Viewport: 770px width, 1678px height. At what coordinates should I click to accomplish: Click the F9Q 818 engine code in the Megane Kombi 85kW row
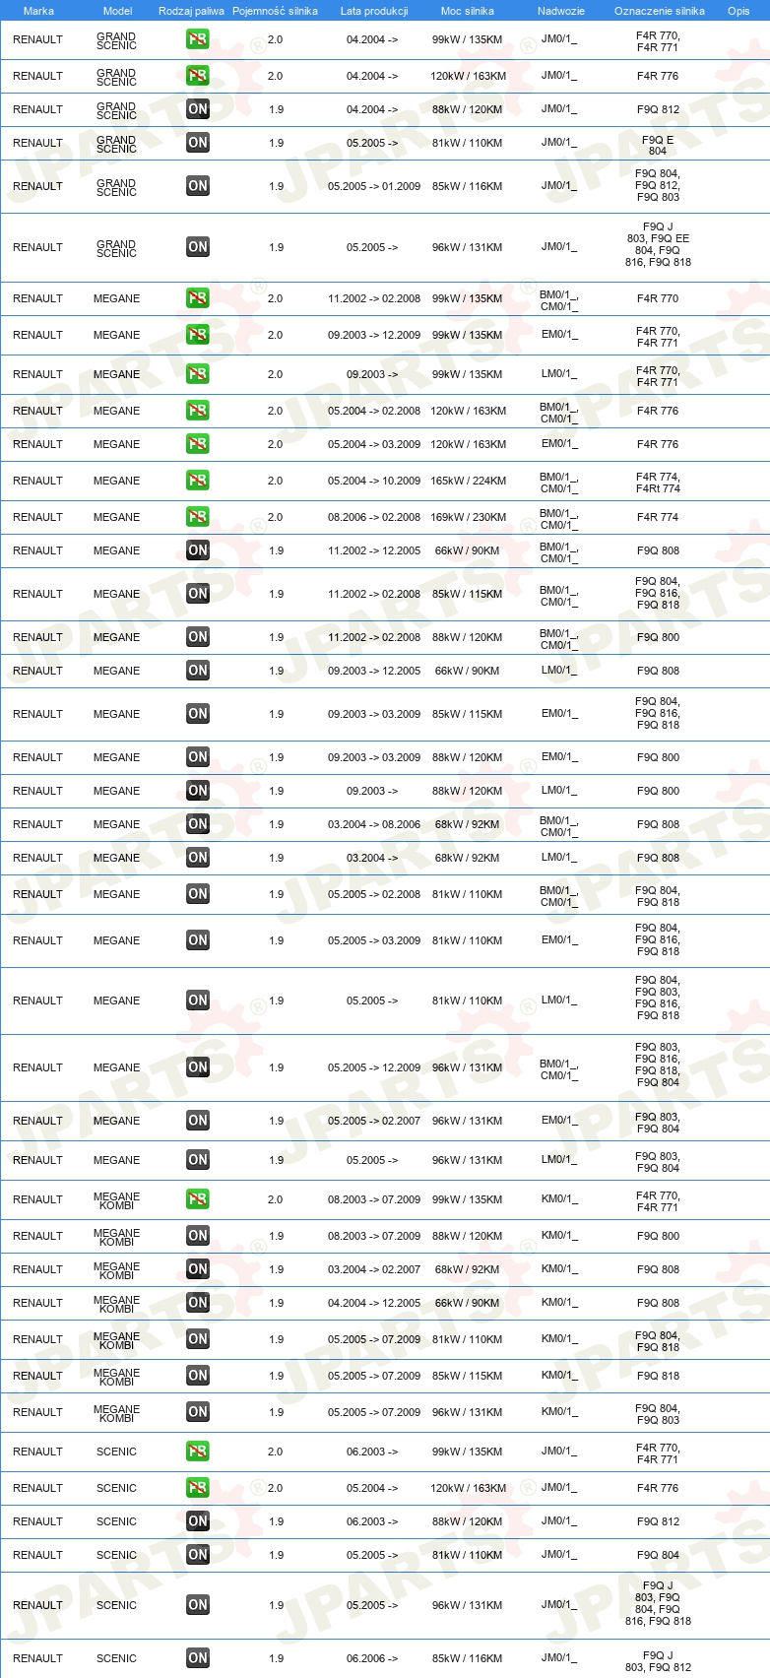point(658,1376)
